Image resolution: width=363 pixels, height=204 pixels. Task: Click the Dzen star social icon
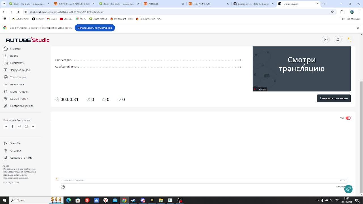click(x=33, y=126)
